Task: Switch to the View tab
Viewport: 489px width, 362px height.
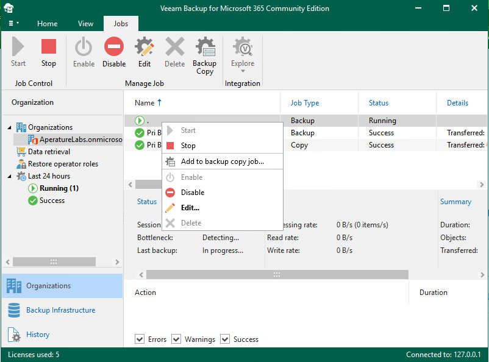Action: click(x=85, y=23)
